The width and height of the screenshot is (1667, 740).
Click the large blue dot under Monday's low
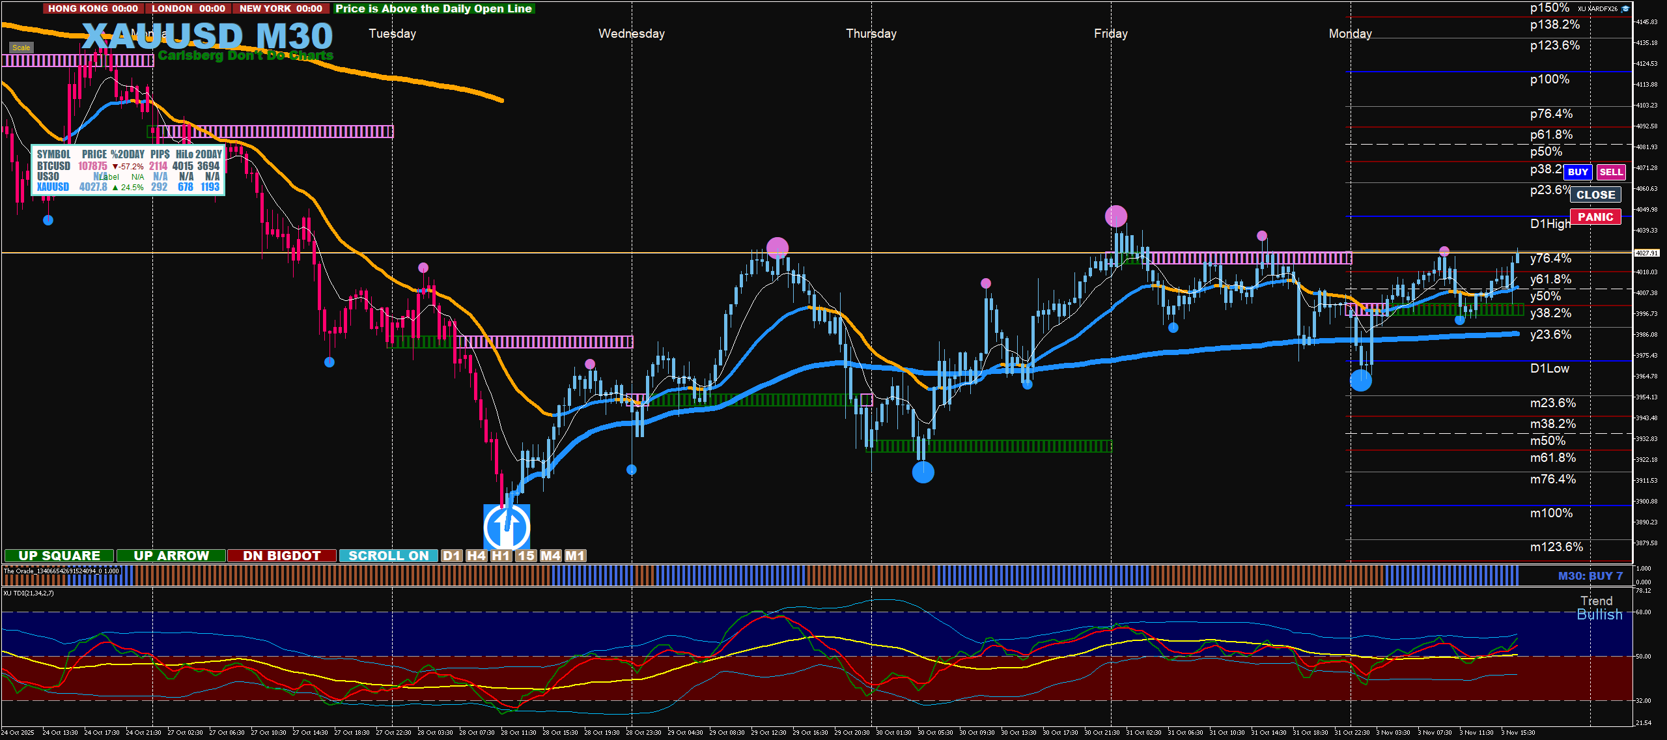(x=1360, y=380)
